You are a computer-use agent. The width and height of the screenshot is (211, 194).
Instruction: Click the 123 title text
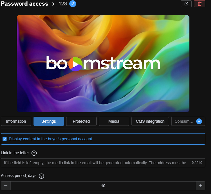[63, 4]
